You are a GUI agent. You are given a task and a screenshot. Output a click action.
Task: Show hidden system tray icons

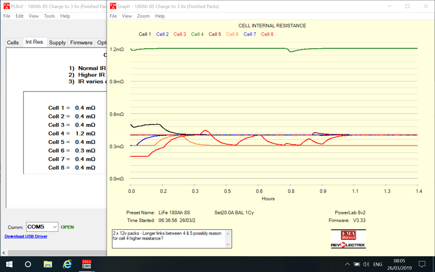tap(347, 264)
